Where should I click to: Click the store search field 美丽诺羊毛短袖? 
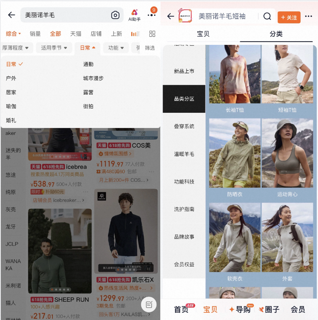[x=222, y=16]
